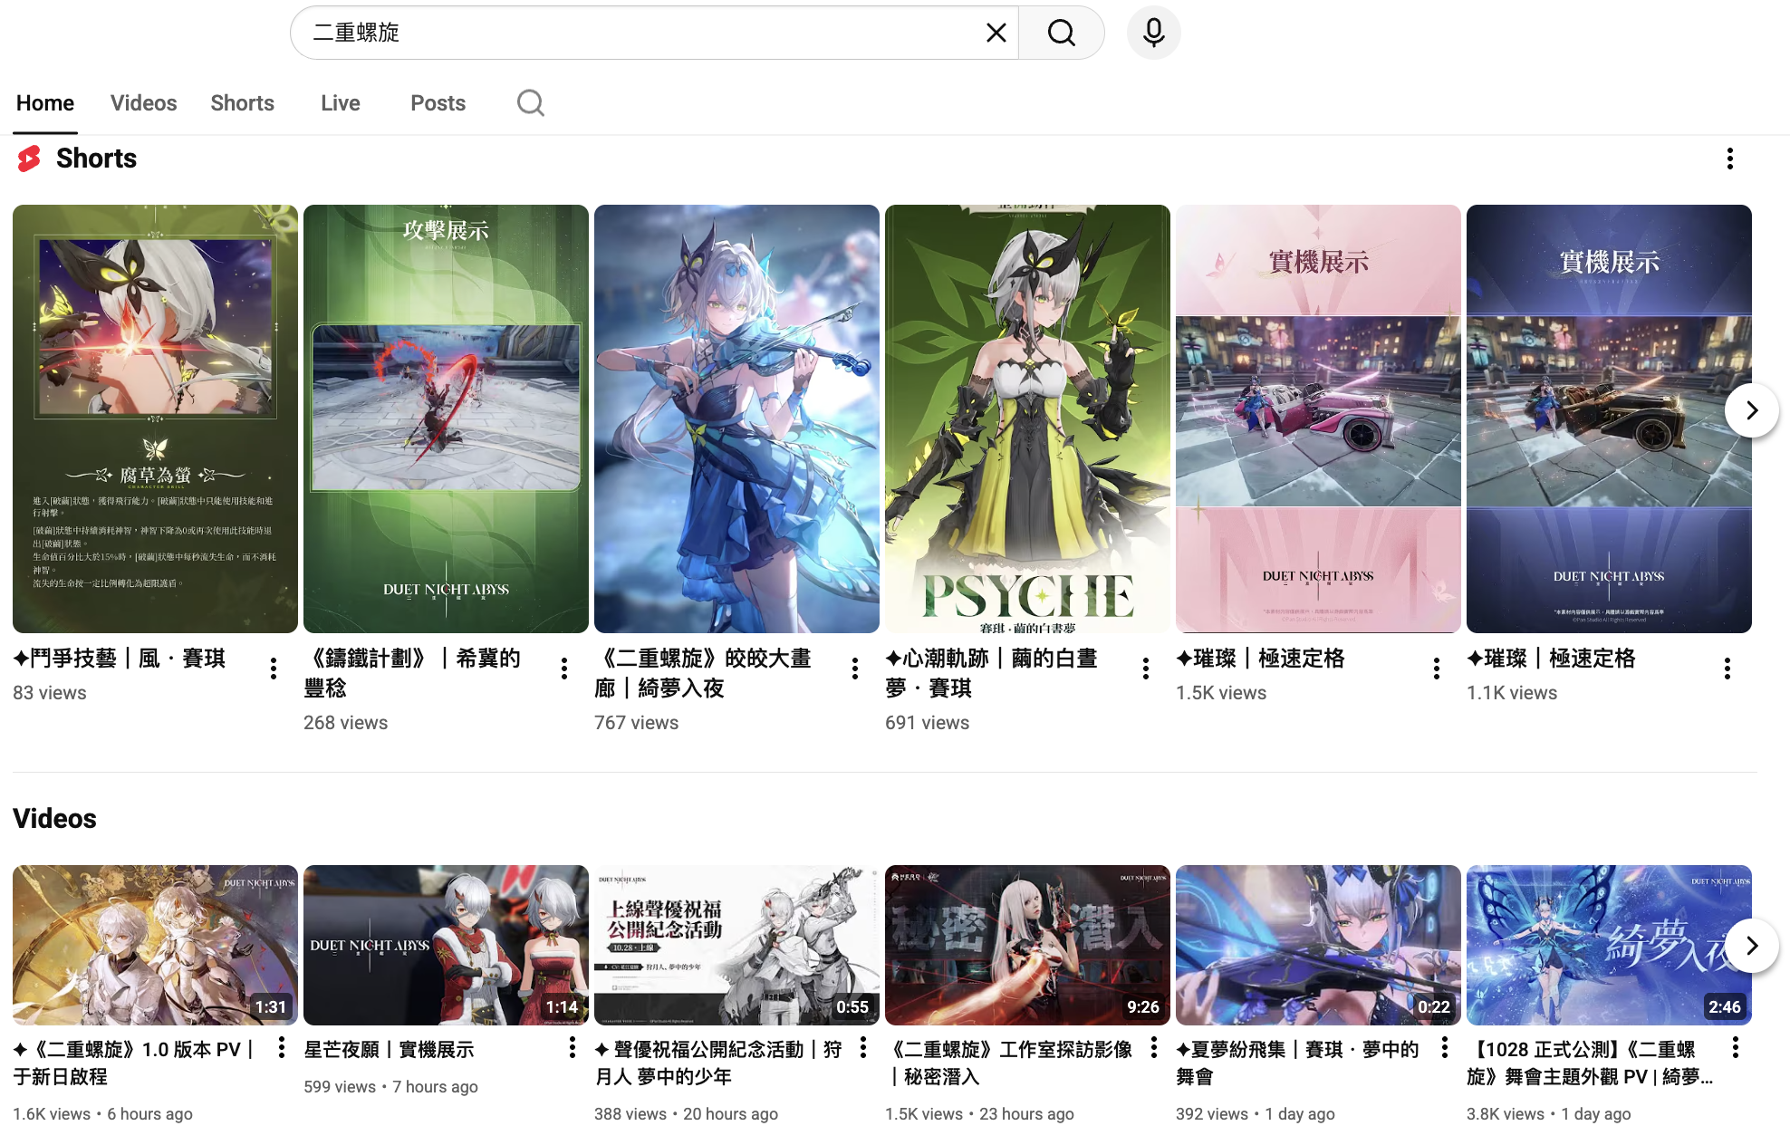The image size is (1790, 1145).
Task: Open options for 《鑄鐵計劃》短片
Action: point(563,668)
